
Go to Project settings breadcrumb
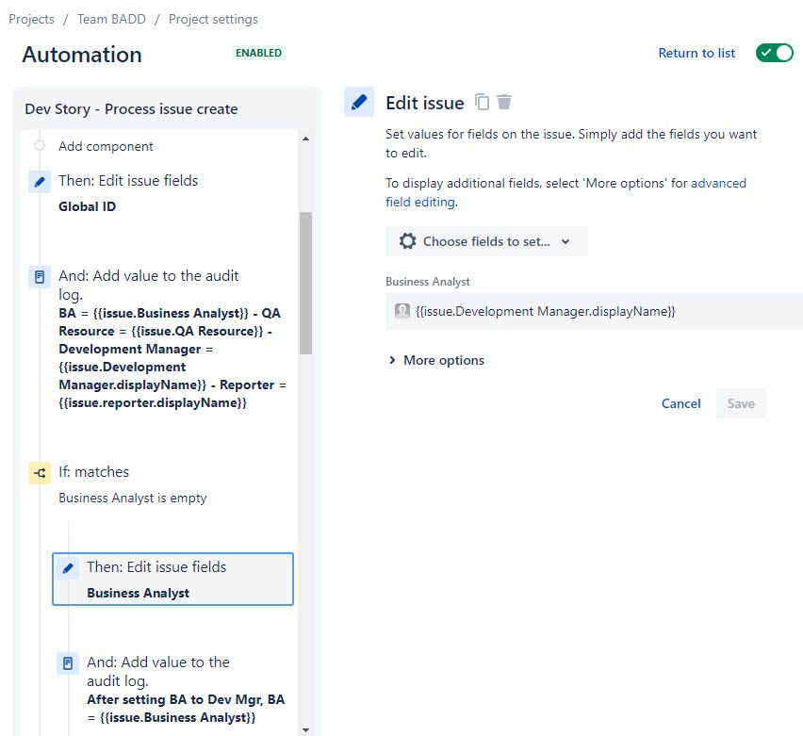tap(214, 19)
